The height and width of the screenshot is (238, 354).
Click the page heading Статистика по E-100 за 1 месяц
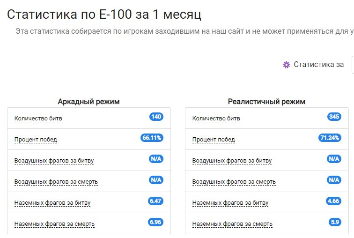[x=104, y=14]
